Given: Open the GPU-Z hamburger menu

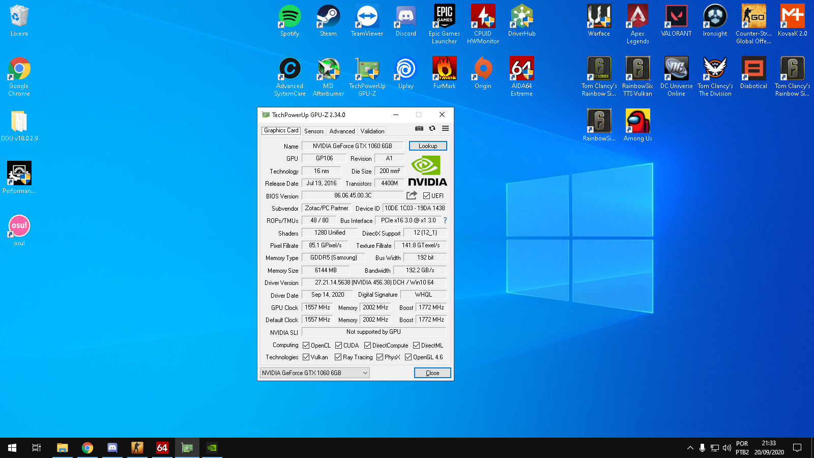Looking at the screenshot, I should pyautogui.click(x=445, y=128).
